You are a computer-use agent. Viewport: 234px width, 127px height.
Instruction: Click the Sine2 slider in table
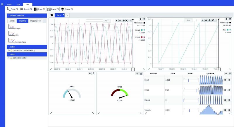(x=191, y=90)
